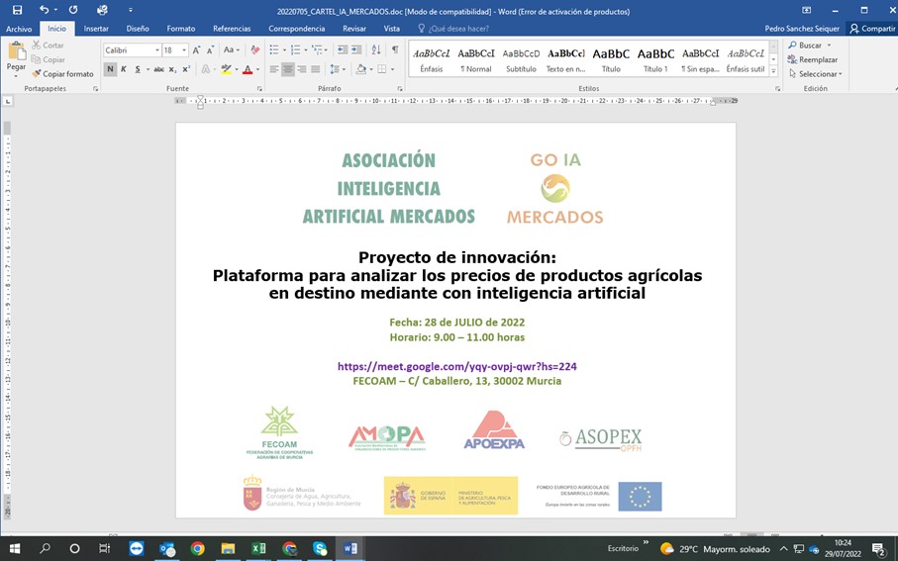898x561 pixels.
Task: Open TeamViewer from the taskbar
Action: (137, 548)
